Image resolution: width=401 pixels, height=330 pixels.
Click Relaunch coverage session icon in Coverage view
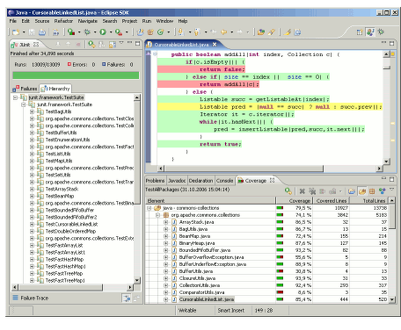pyautogui.click(x=288, y=191)
